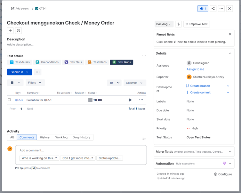Toggle the select-all checkbox dropdown
Viewport: 241px width, 193px height.
(15, 83)
